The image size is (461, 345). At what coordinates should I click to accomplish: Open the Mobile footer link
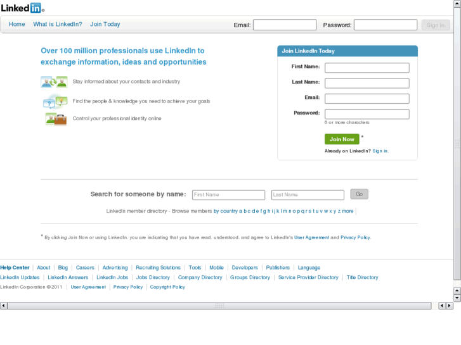[216, 268]
